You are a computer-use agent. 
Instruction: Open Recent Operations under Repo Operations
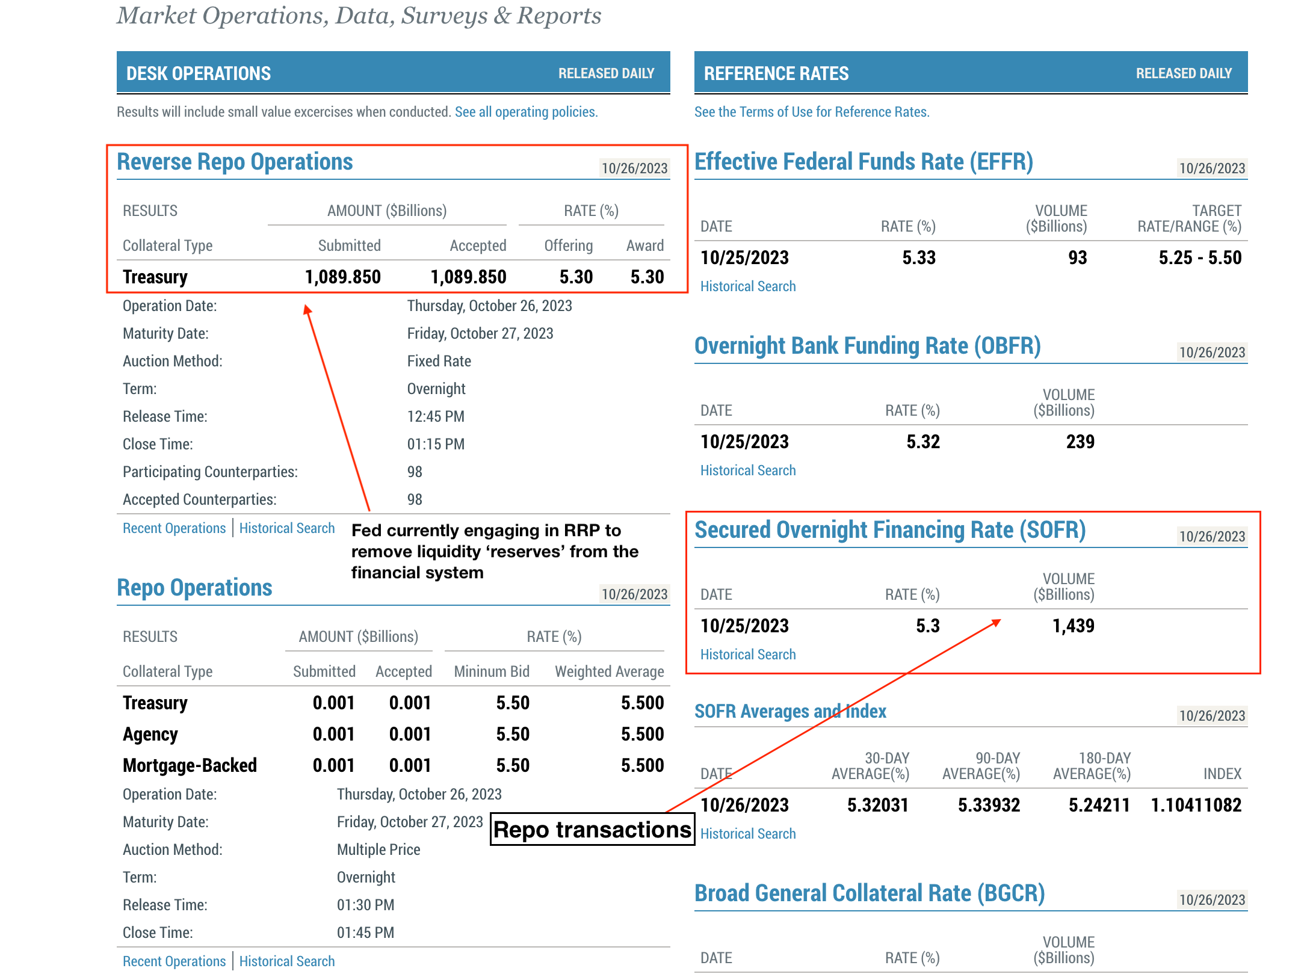[x=174, y=961]
